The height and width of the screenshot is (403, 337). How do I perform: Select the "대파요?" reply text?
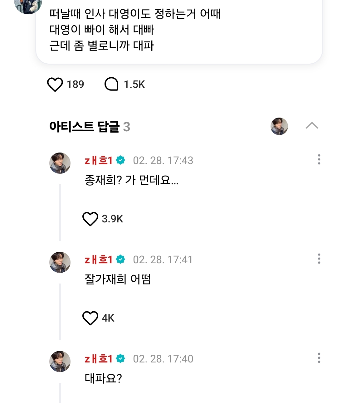click(103, 378)
